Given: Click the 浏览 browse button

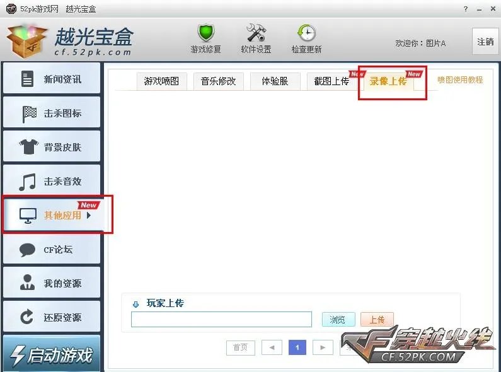Looking at the screenshot, I should (338, 319).
